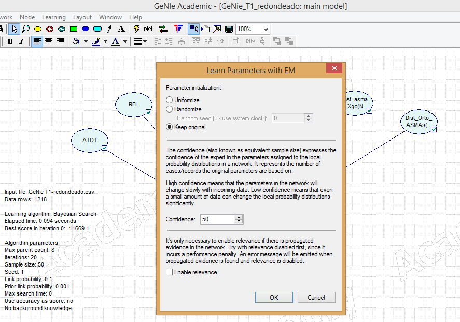Click the font color A icon

click(116, 41)
